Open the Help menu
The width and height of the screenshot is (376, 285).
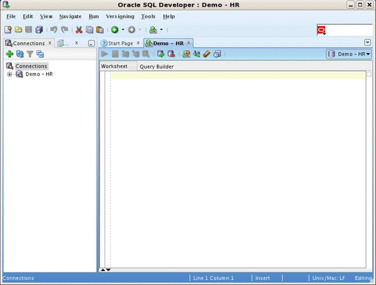[x=169, y=16]
